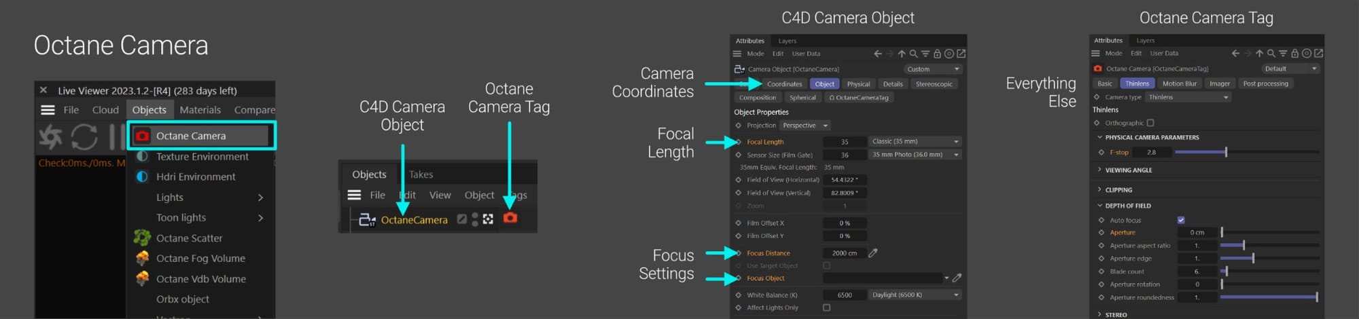Click the Octane Vdb Volume icon
The image size is (1359, 319).
tap(142, 278)
